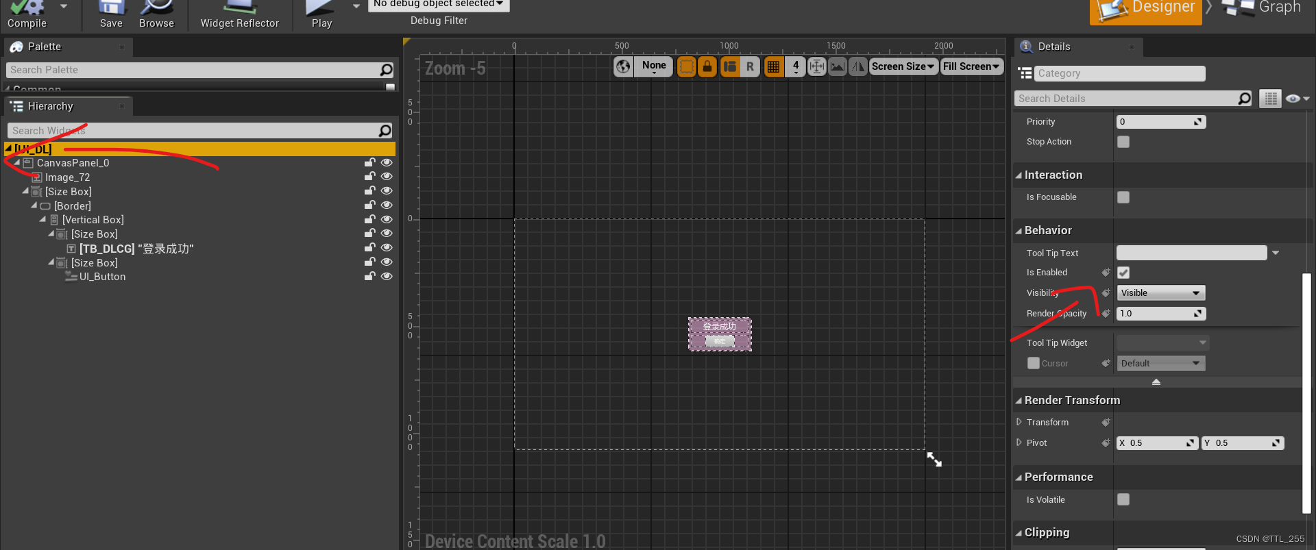Image resolution: width=1316 pixels, height=550 pixels.
Task: Hide CanvasPanel_0 using its eye icon
Action: 387,163
